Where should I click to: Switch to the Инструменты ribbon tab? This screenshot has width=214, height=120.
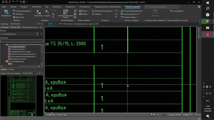pyautogui.click(x=85, y=7)
